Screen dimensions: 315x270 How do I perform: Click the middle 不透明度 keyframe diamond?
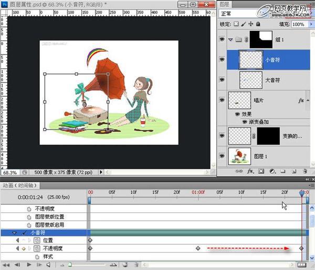(198, 248)
